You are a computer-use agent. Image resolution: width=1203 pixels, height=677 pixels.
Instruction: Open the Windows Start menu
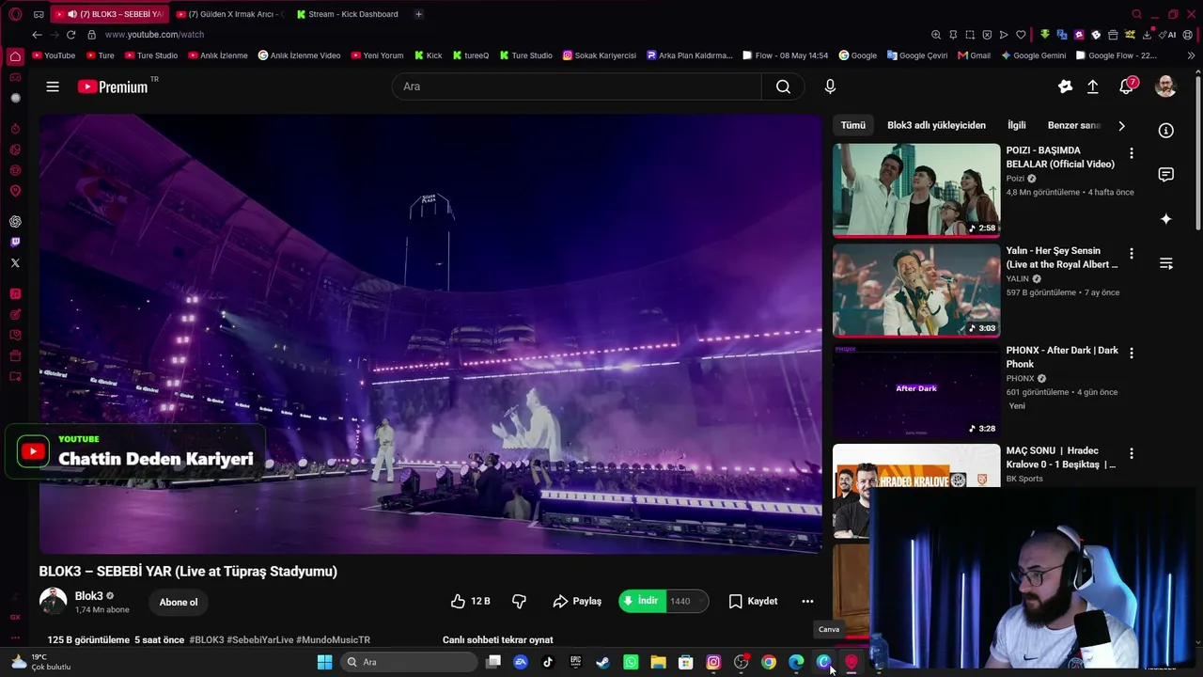tap(324, 662)
